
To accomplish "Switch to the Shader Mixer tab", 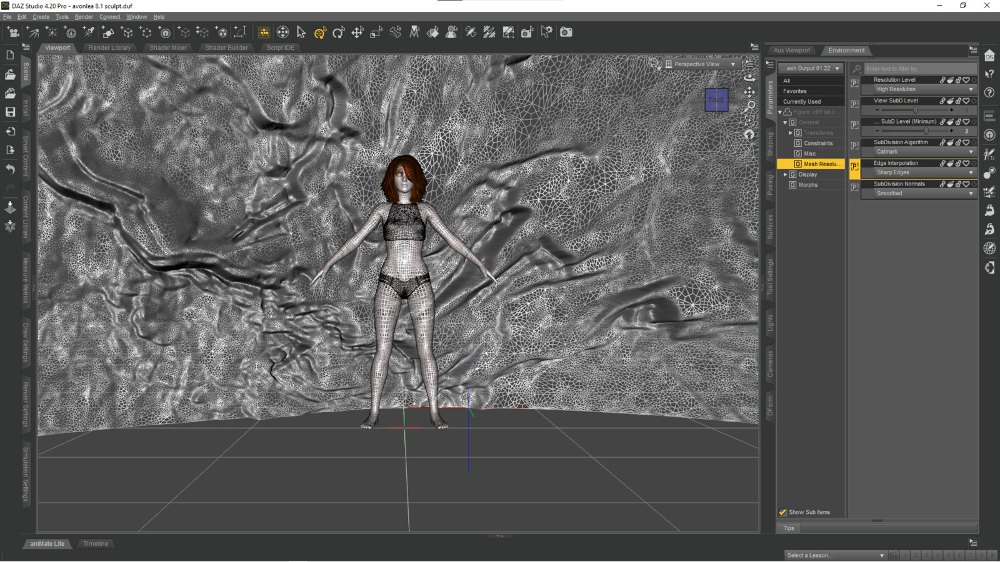I will tap(167, 47).
